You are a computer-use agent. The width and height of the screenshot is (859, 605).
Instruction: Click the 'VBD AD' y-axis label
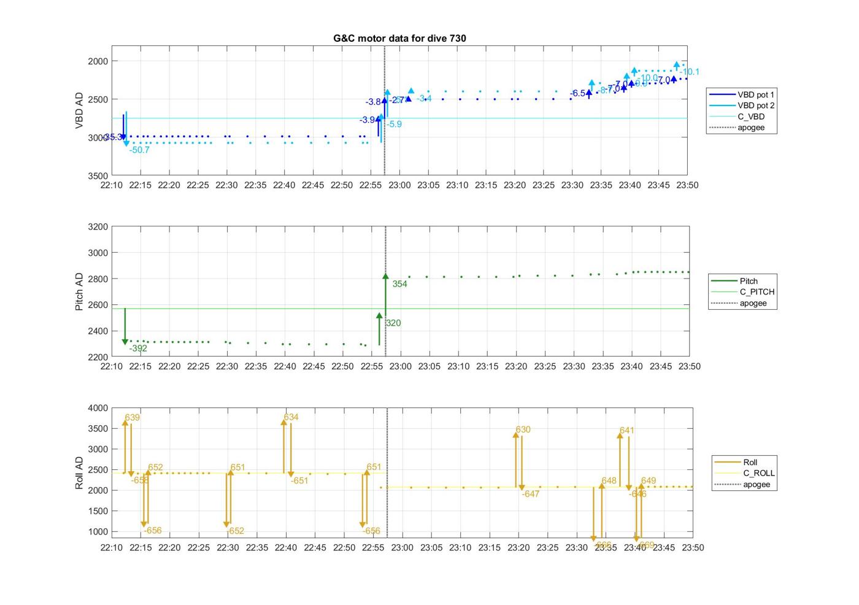coord(79,110)
